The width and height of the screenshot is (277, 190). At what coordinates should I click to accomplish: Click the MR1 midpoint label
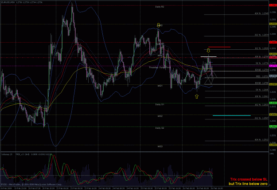click(160, 55)
